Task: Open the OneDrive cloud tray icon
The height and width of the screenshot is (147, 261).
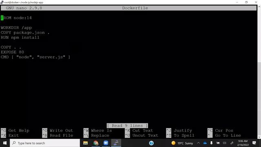Action: (205, 143)
